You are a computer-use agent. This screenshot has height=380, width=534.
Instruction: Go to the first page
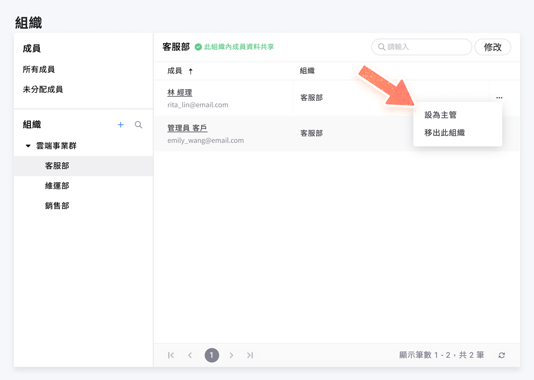(171, 355)
